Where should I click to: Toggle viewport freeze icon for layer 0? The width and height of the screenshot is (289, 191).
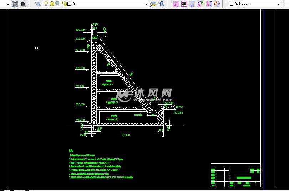click(x=57, y=4)
